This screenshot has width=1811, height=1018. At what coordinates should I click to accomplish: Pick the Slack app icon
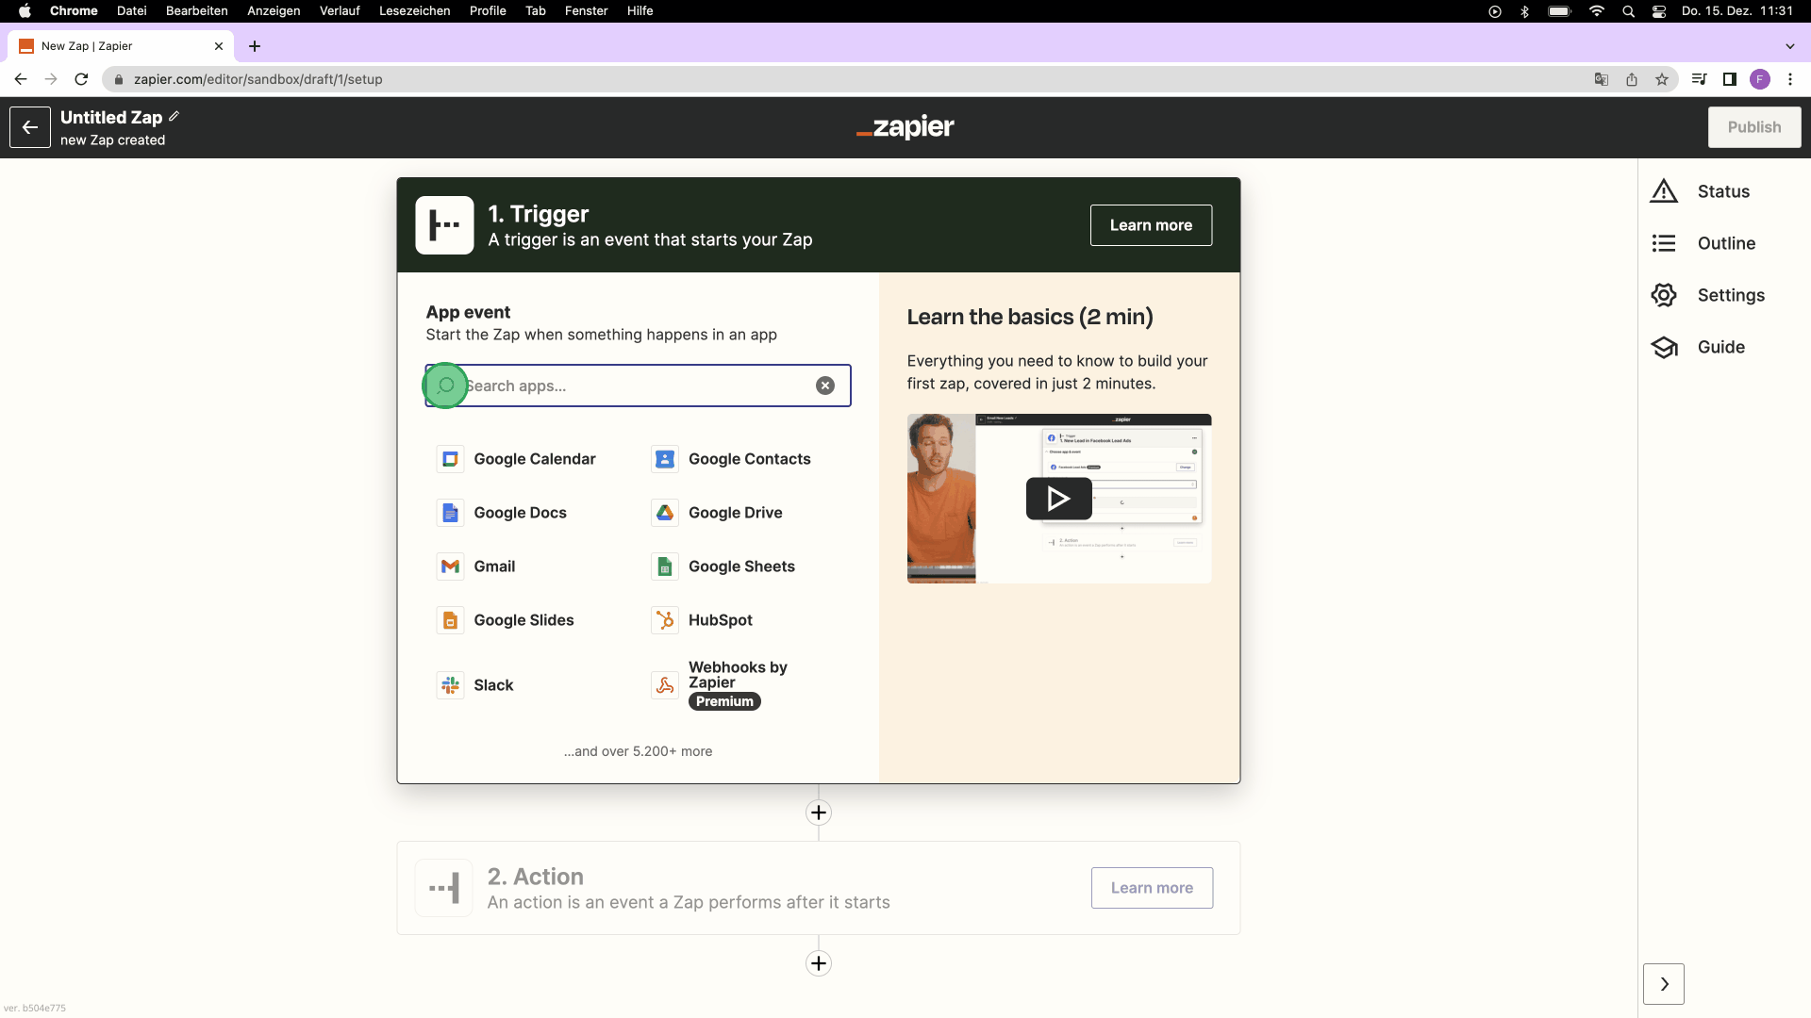coord(450,685)
